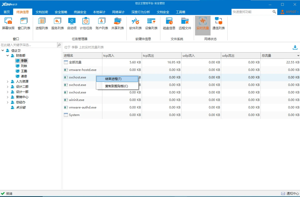Sort by udp流入 column header
Screen dimensions: 300x197
click(201, 56)
